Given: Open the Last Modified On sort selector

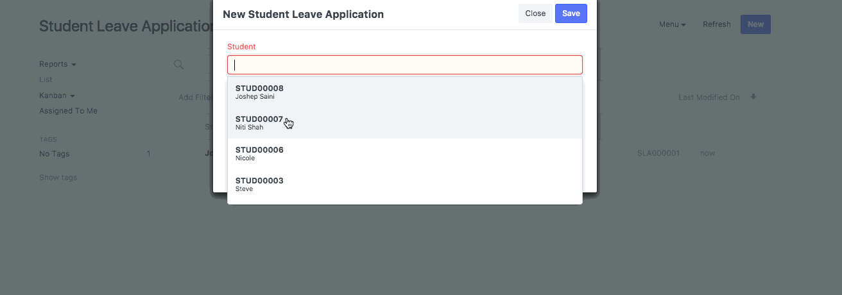Looking at the screenshot, I should pyautogui.click(x=709, y=97).
